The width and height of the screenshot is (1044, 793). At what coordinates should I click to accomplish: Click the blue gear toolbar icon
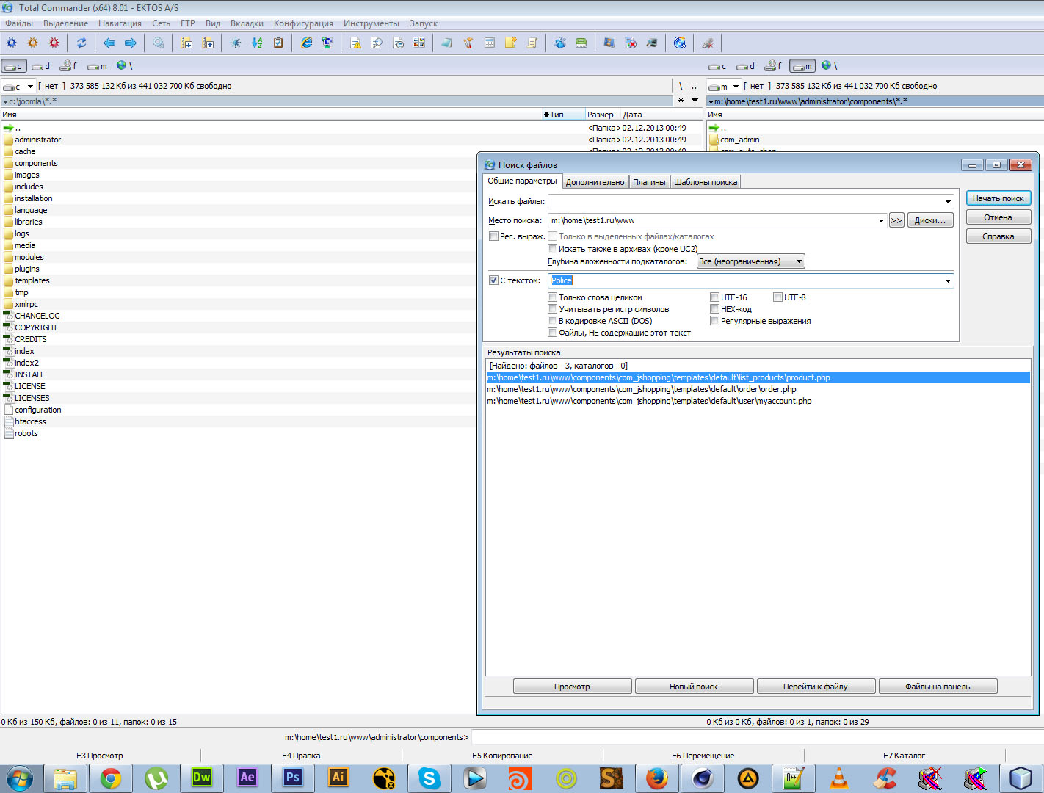(11, 43)
